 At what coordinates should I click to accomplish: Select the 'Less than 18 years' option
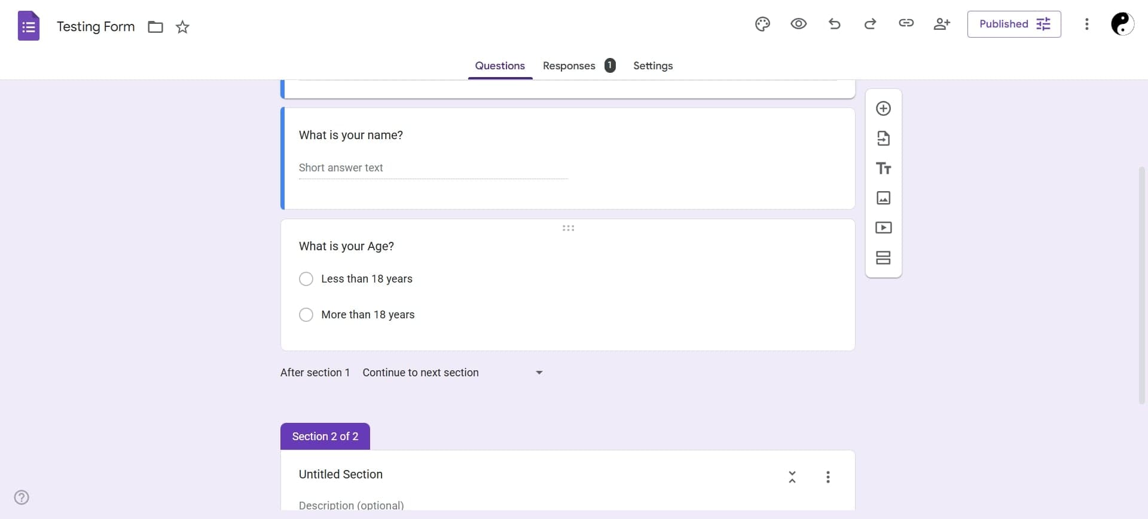(x=306, y=279)
